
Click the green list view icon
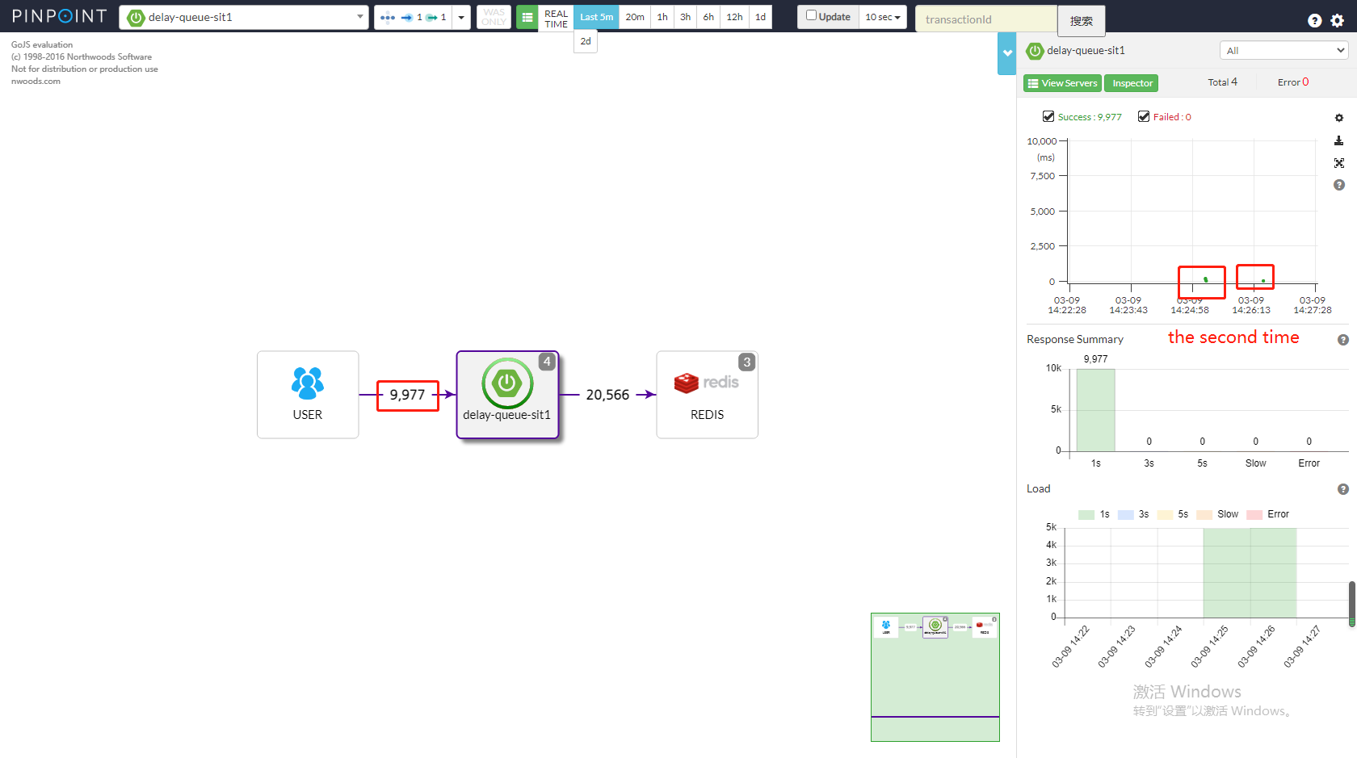coord(527,17)
